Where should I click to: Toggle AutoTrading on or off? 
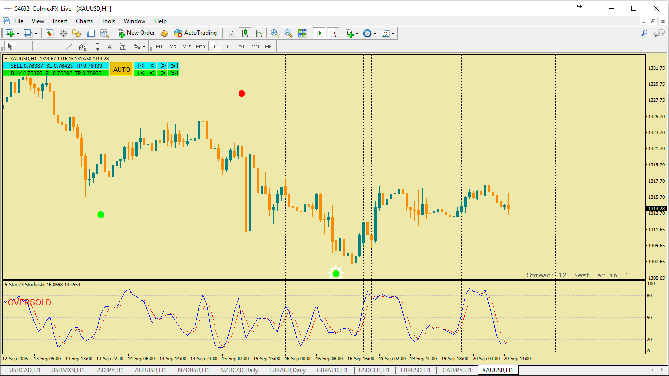[x=195, y=33]
